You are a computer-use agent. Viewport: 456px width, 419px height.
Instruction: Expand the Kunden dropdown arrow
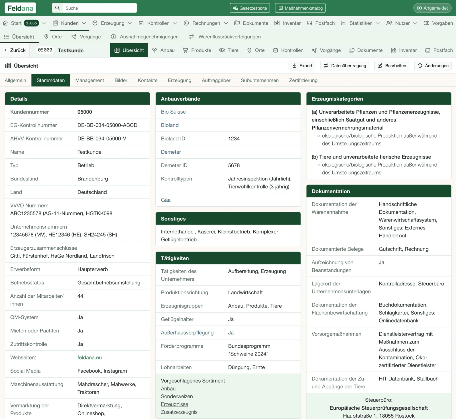84,23
